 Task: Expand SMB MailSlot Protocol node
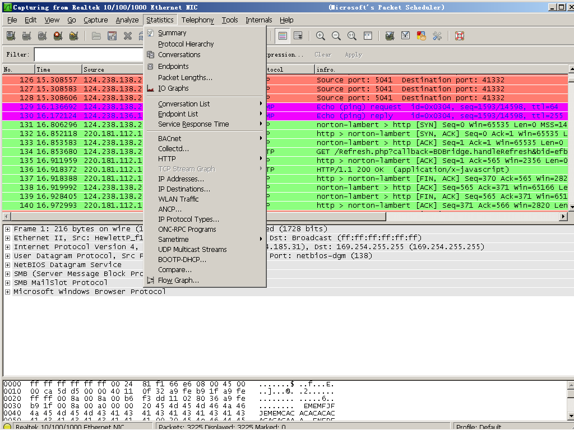click(x=7, y=283)
